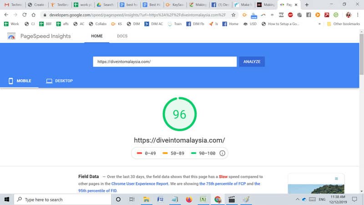The width and height of the screenshot is (364, 205).
Task: Open a new browser tab with plus icon
Action: tap(307, 5)
